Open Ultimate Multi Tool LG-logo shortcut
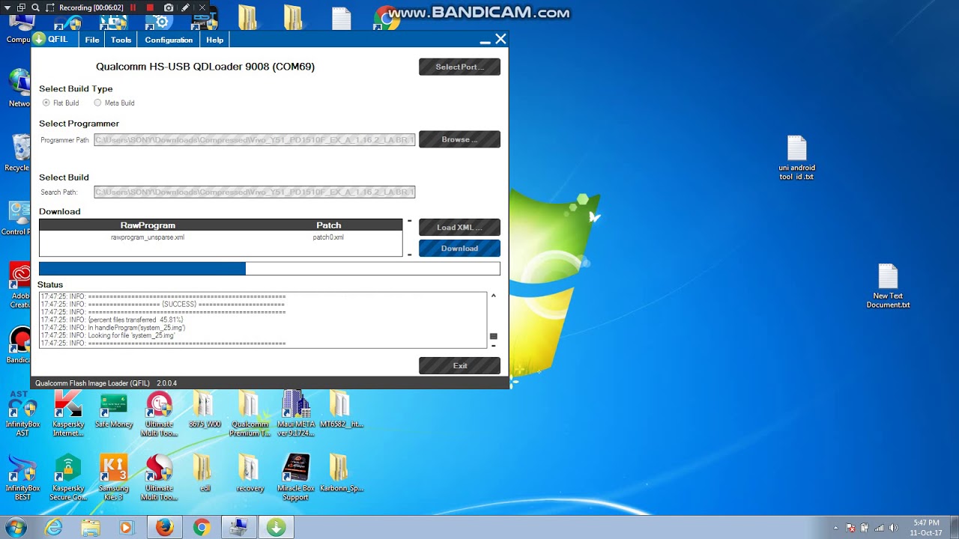959x539 pixels. point(159,414)
